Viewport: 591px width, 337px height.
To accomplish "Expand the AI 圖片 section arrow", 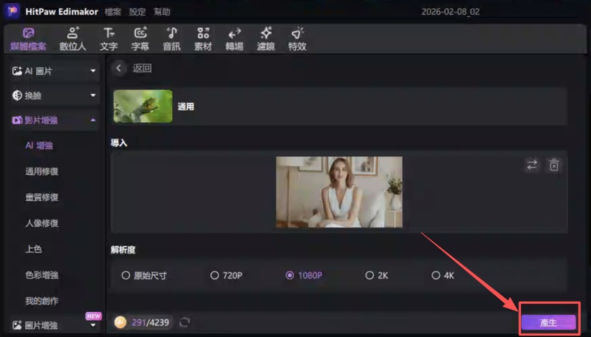I will [x=93, y=71].
